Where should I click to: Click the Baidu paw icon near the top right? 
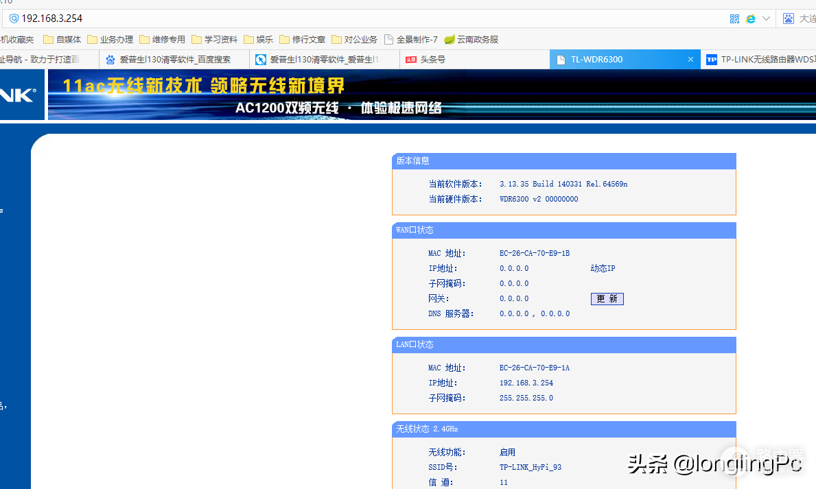coord(790,19)
